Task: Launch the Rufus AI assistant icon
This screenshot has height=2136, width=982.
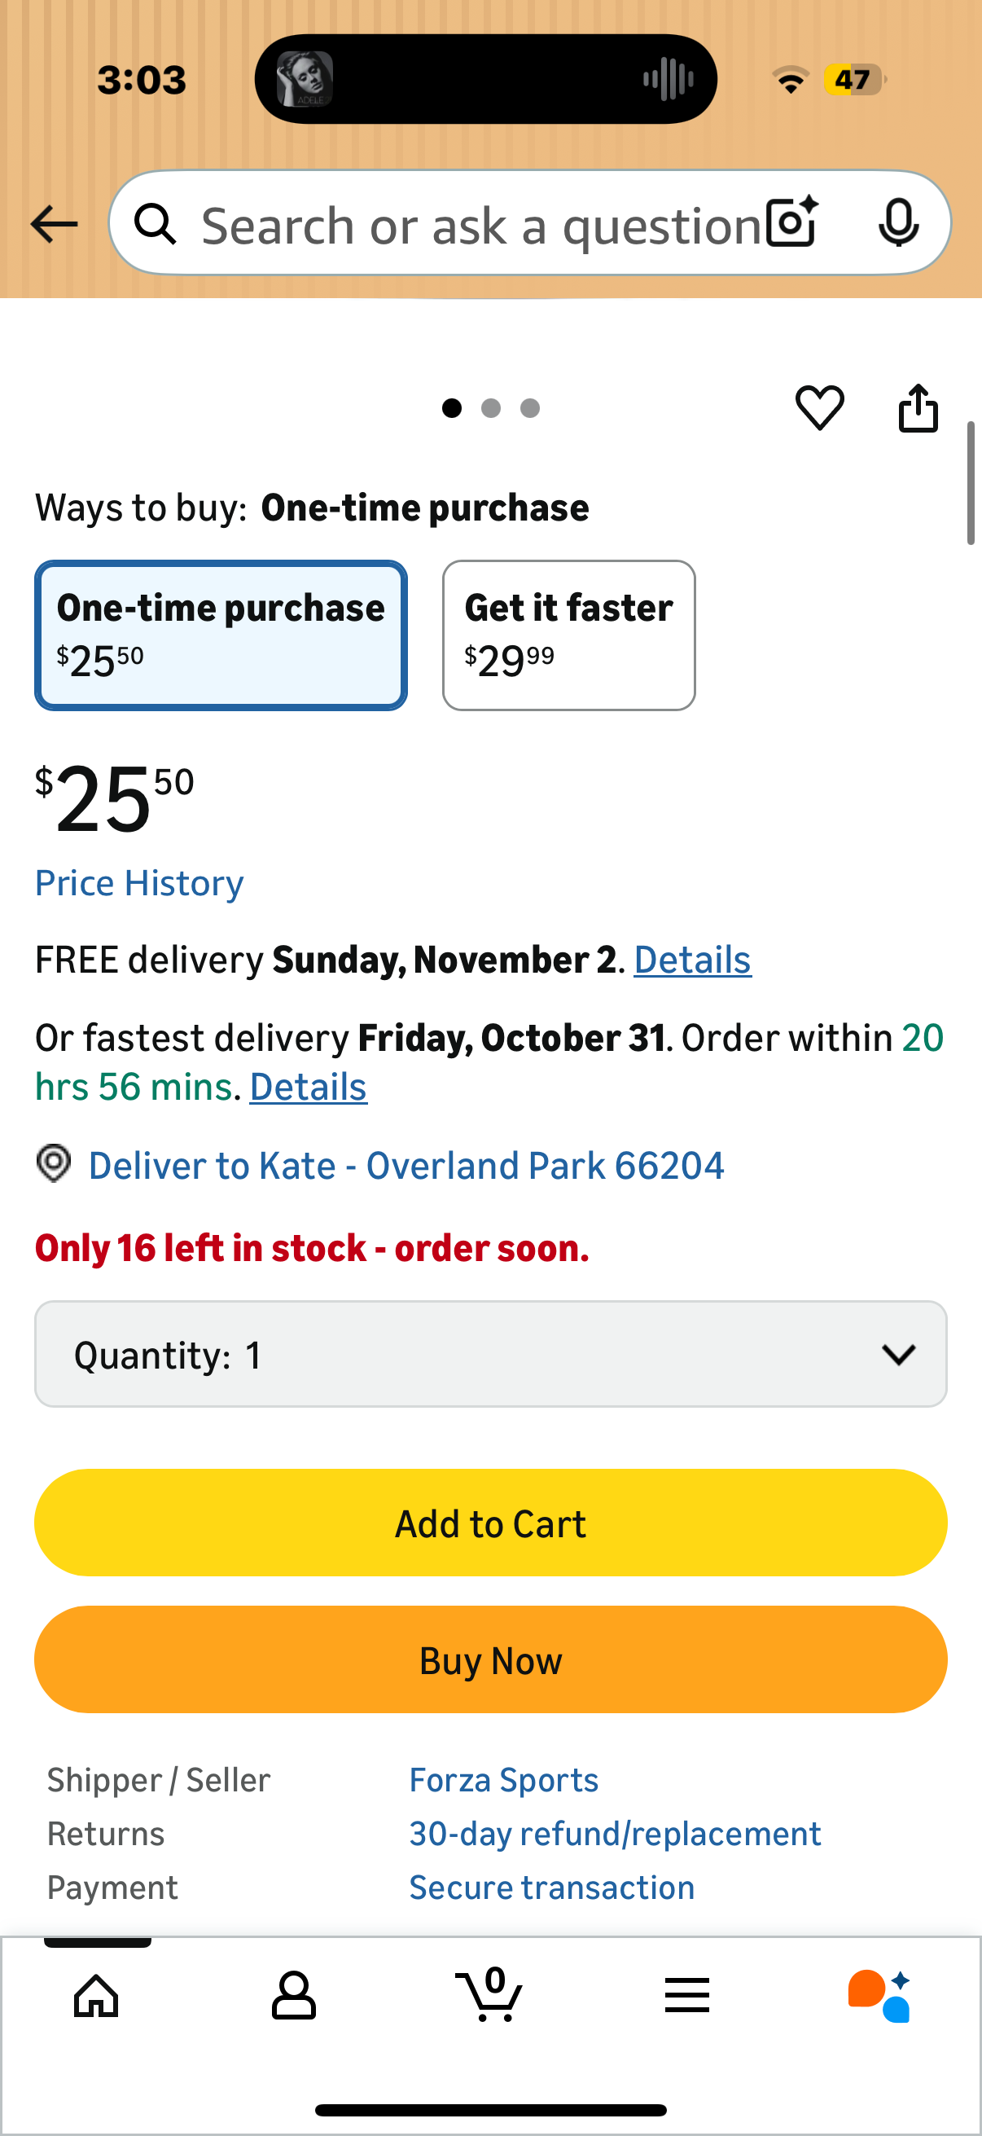Action: coord(879,1994)
